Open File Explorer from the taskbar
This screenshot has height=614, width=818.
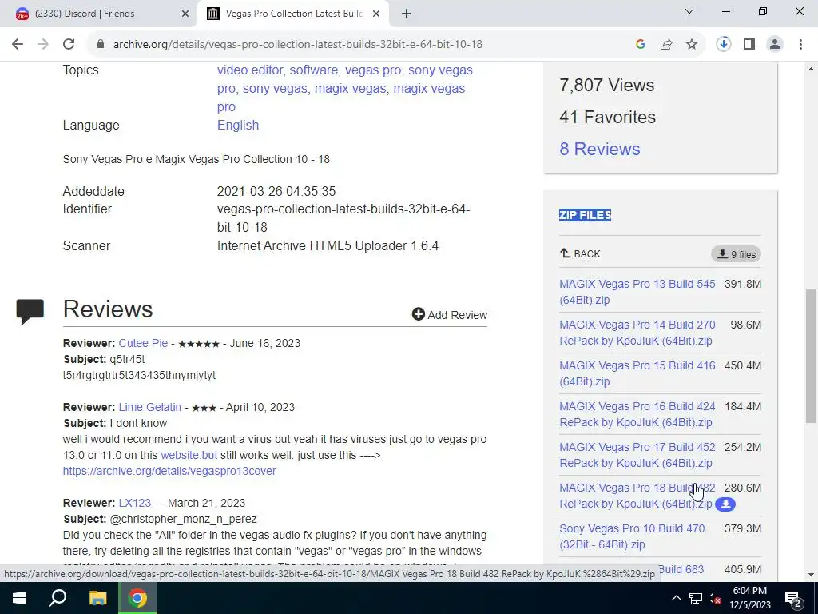[97, 598]
